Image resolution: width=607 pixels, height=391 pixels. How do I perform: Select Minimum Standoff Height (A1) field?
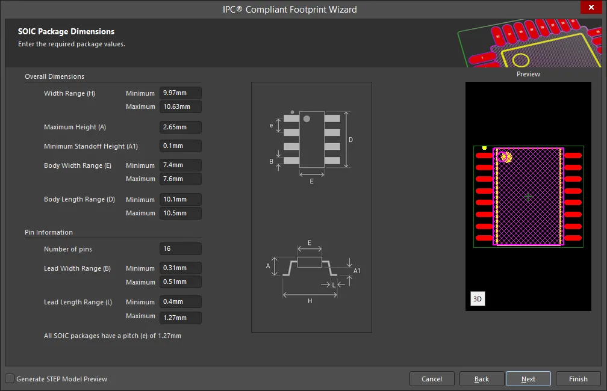point(181,146)
